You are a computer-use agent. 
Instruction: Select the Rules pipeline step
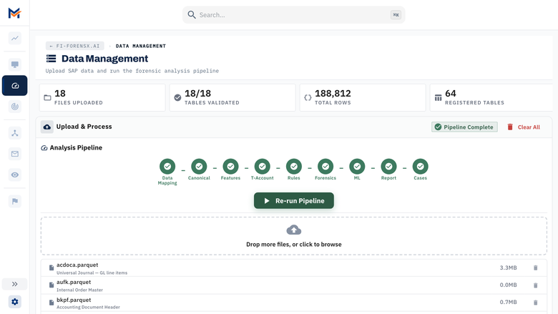pos(294,170)
